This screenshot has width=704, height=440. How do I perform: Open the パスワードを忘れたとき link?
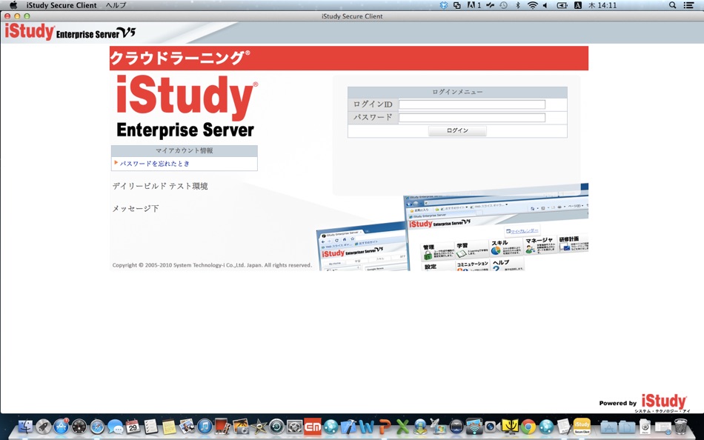click(154, 164)
